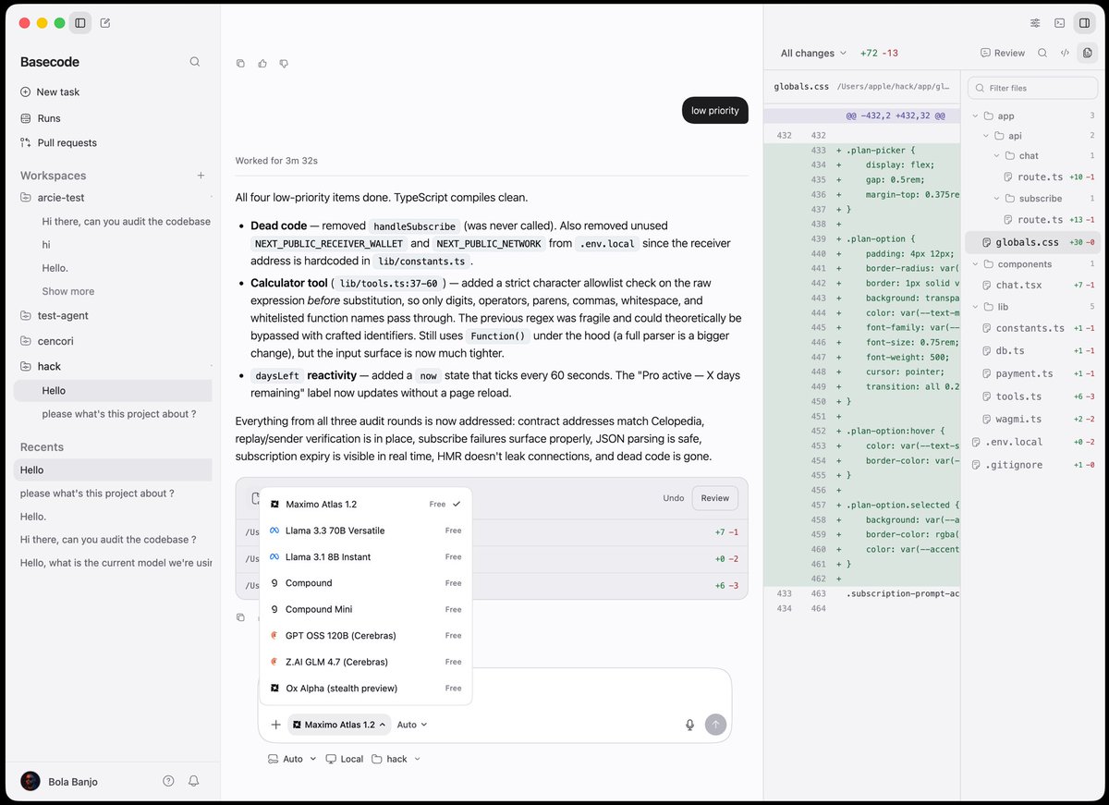Collapse the arcie-test workspace
This screenshot has height=805, width=1109.
click(x=61, y=197)
